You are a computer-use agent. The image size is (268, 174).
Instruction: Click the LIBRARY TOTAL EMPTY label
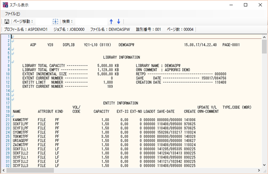point(41,70)
